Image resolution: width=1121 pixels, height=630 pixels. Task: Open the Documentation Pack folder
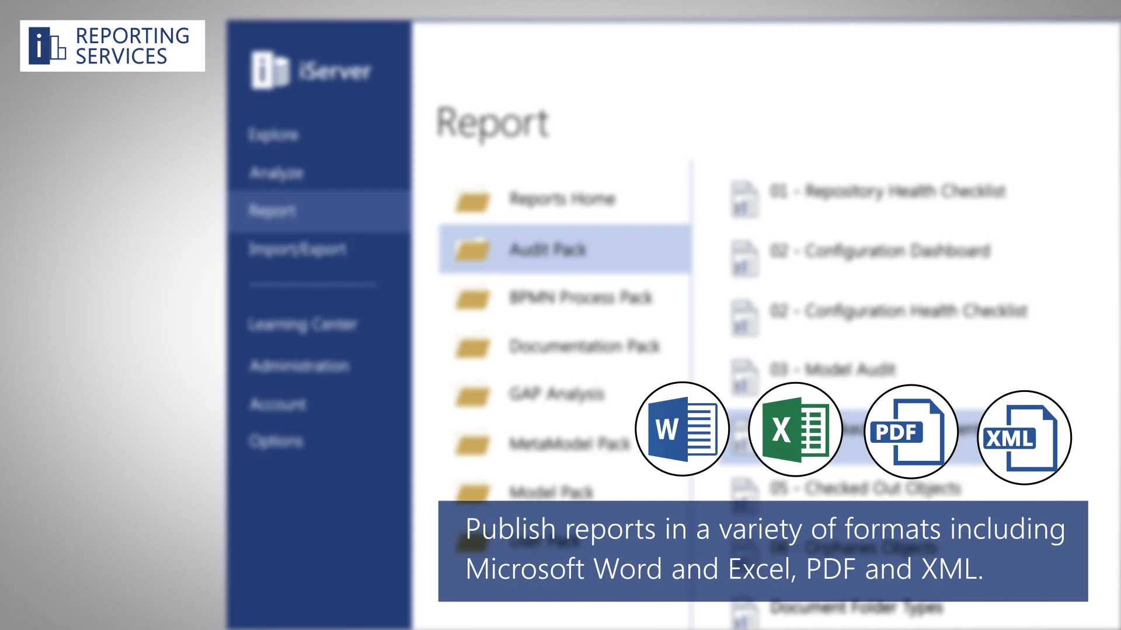point(584,346)
